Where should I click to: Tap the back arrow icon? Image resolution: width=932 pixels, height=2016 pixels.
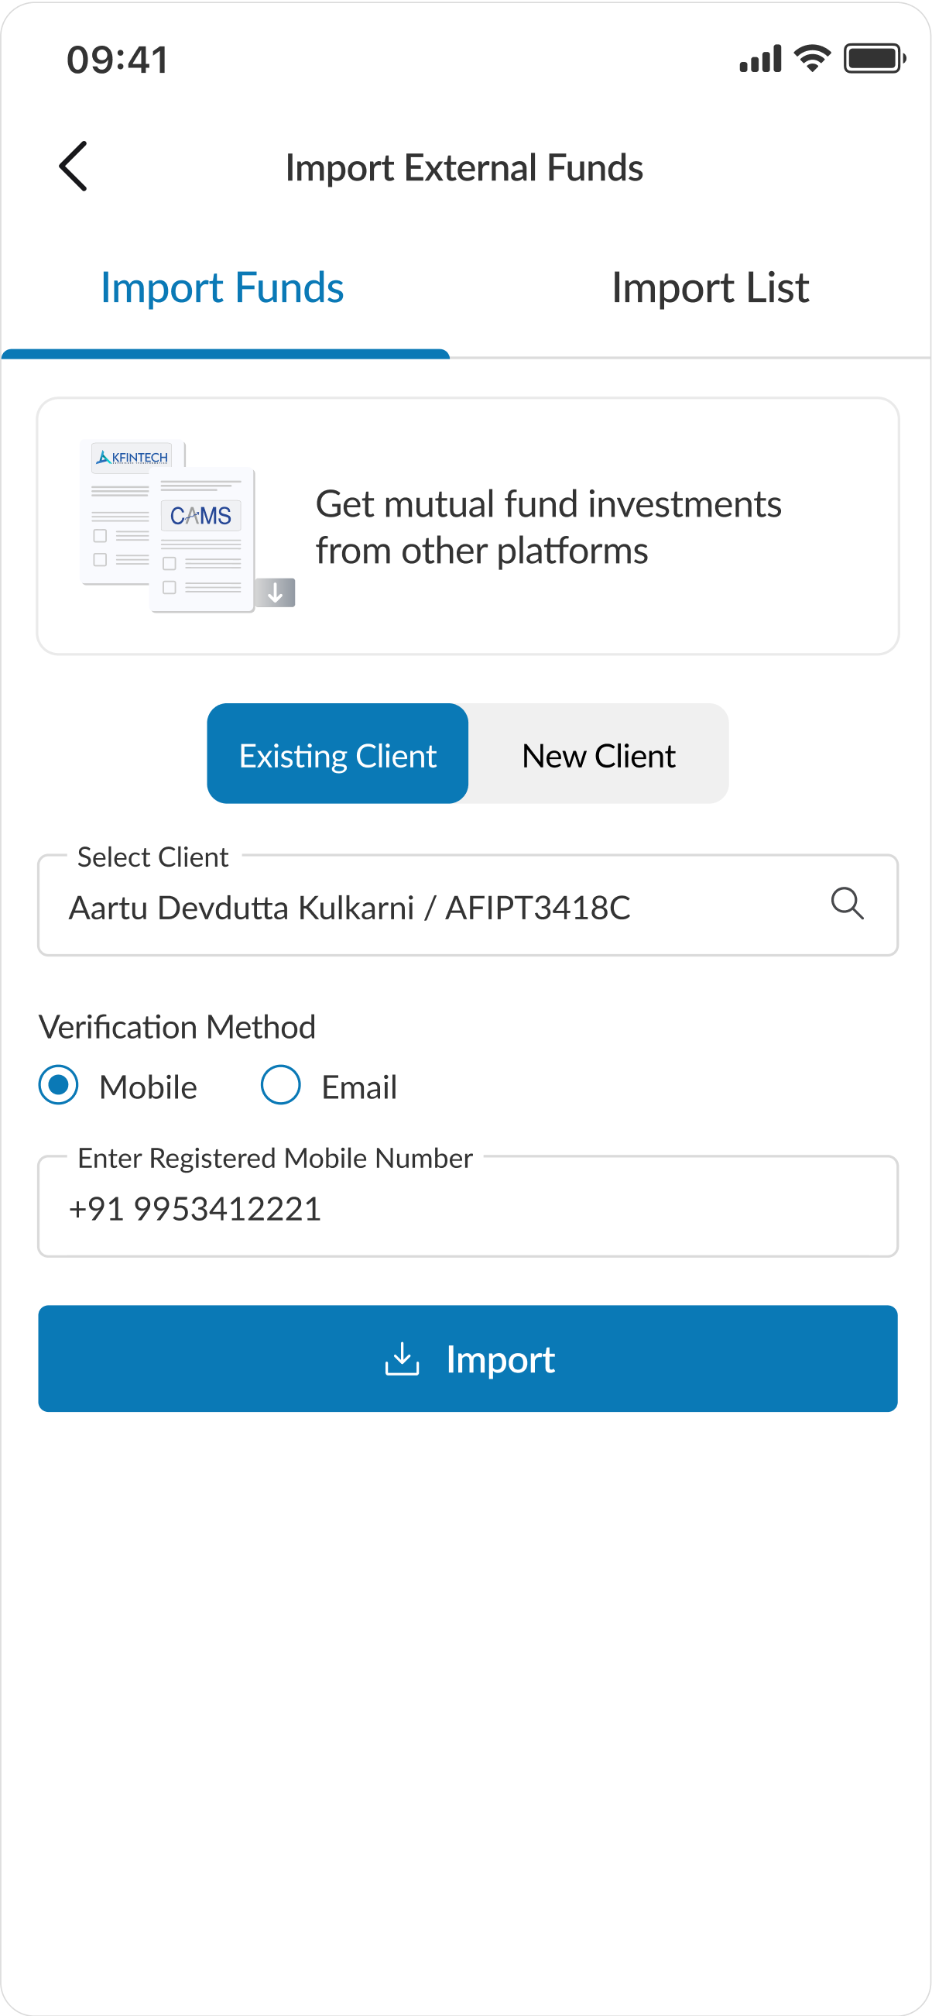74,167
